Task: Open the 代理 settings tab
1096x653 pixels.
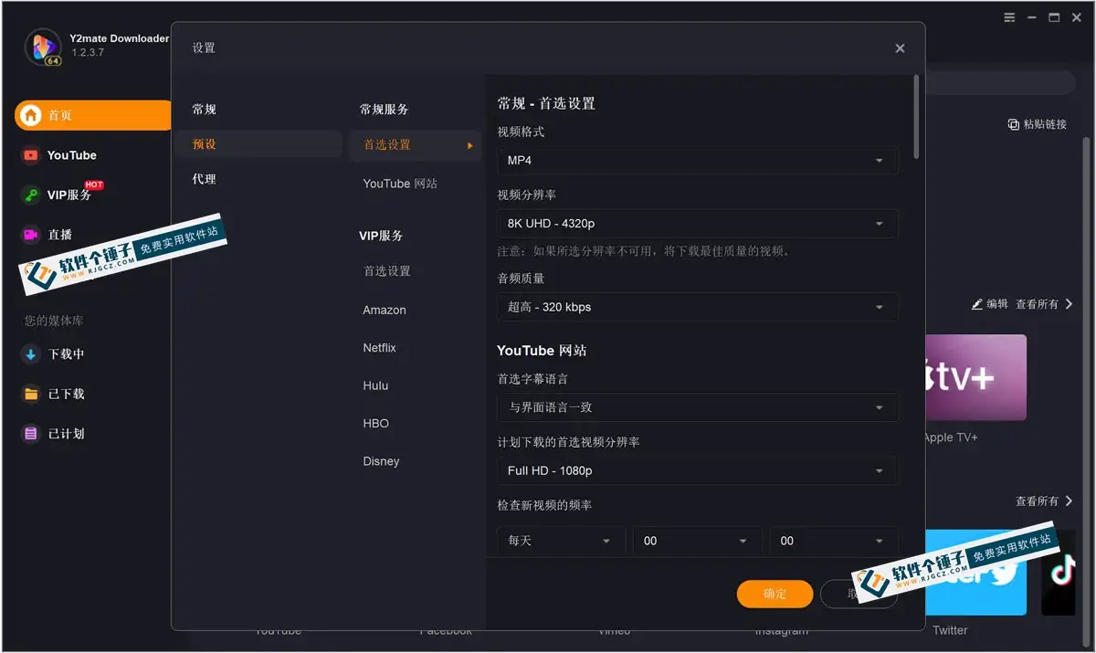Action: [204, 179]
